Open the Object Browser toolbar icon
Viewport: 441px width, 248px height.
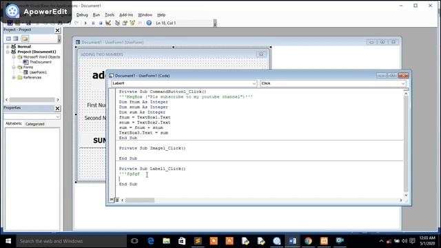pos(132,23)
